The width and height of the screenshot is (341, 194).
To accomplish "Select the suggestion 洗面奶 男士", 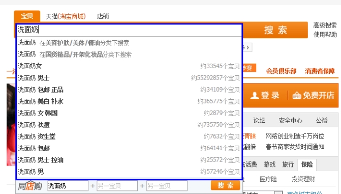I will point(129,78).
